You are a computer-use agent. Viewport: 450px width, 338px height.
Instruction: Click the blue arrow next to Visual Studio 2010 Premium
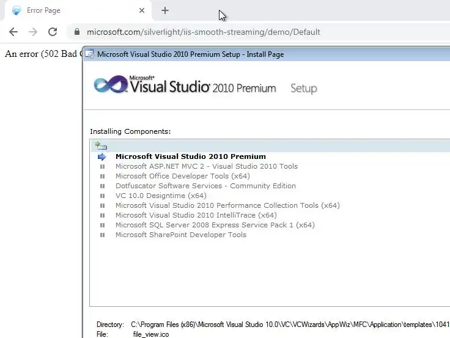(101, 156)
